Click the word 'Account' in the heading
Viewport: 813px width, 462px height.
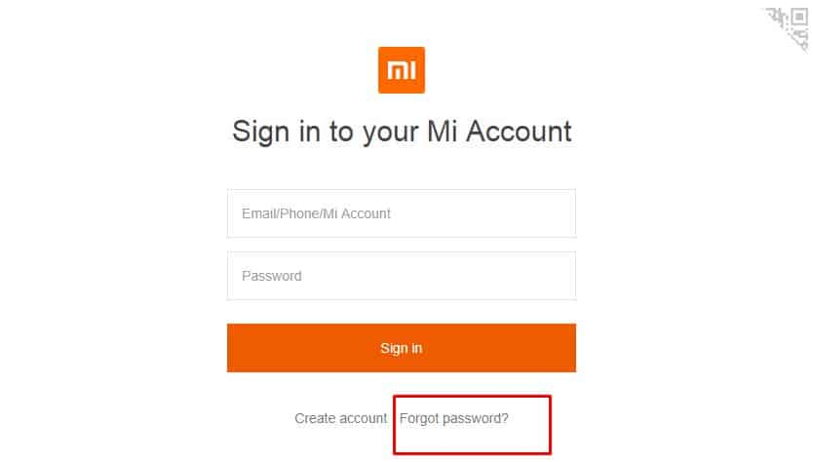[519, 132]
